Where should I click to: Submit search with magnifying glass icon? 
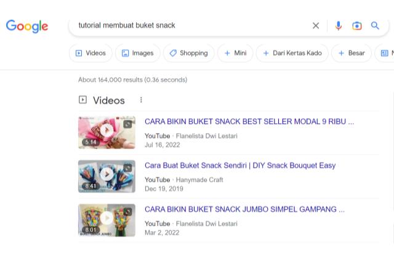[x=375, y=25]
